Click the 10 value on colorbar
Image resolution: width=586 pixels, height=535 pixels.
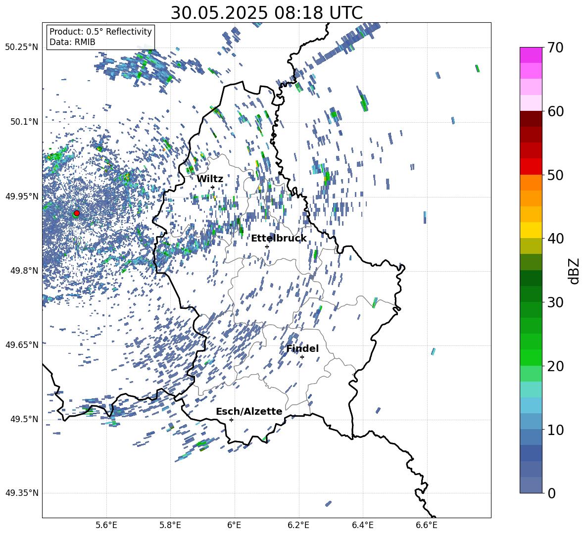click(x=555, y=430)
